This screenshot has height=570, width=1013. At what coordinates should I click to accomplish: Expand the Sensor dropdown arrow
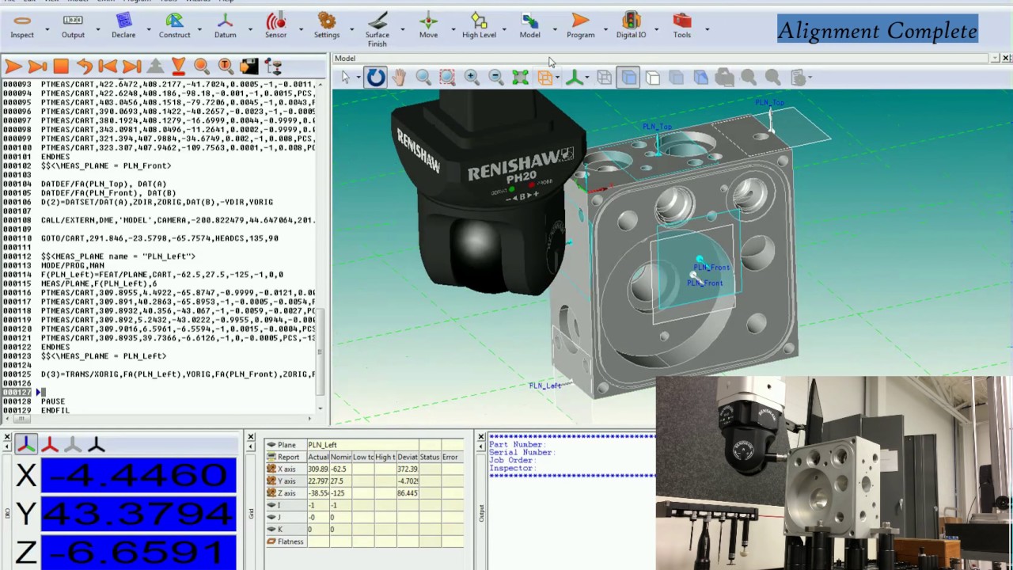pyautogui.click(x=300, y=29)
